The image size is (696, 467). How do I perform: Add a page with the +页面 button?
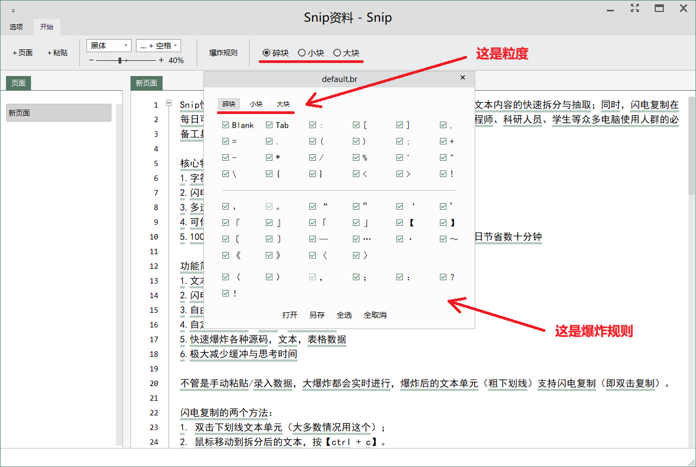(x=23, y=53)
